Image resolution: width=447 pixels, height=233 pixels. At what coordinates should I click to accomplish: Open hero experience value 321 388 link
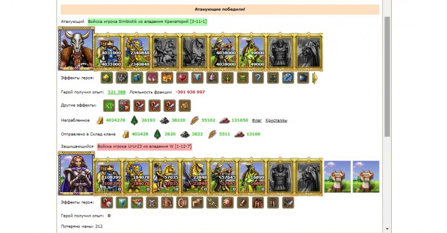pyautogui.click(x=116, y=92)
